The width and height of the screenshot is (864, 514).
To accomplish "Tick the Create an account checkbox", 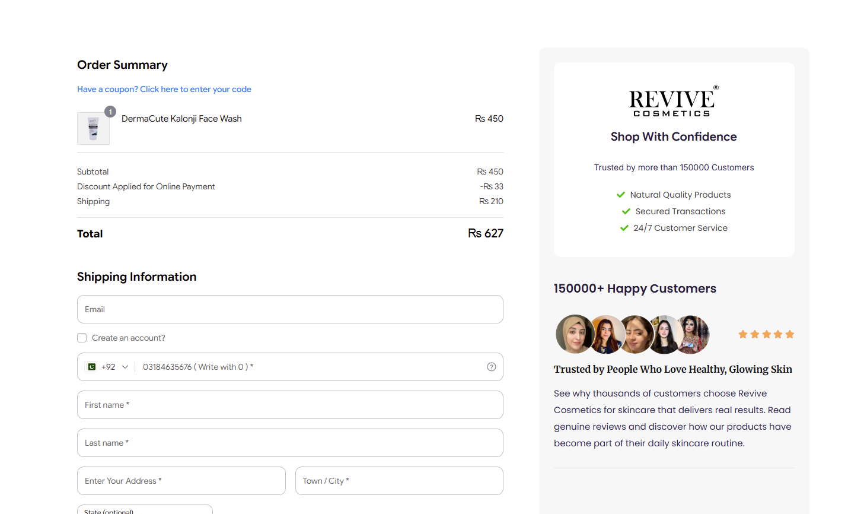I will pyautogui.click(x=82, y=338).
